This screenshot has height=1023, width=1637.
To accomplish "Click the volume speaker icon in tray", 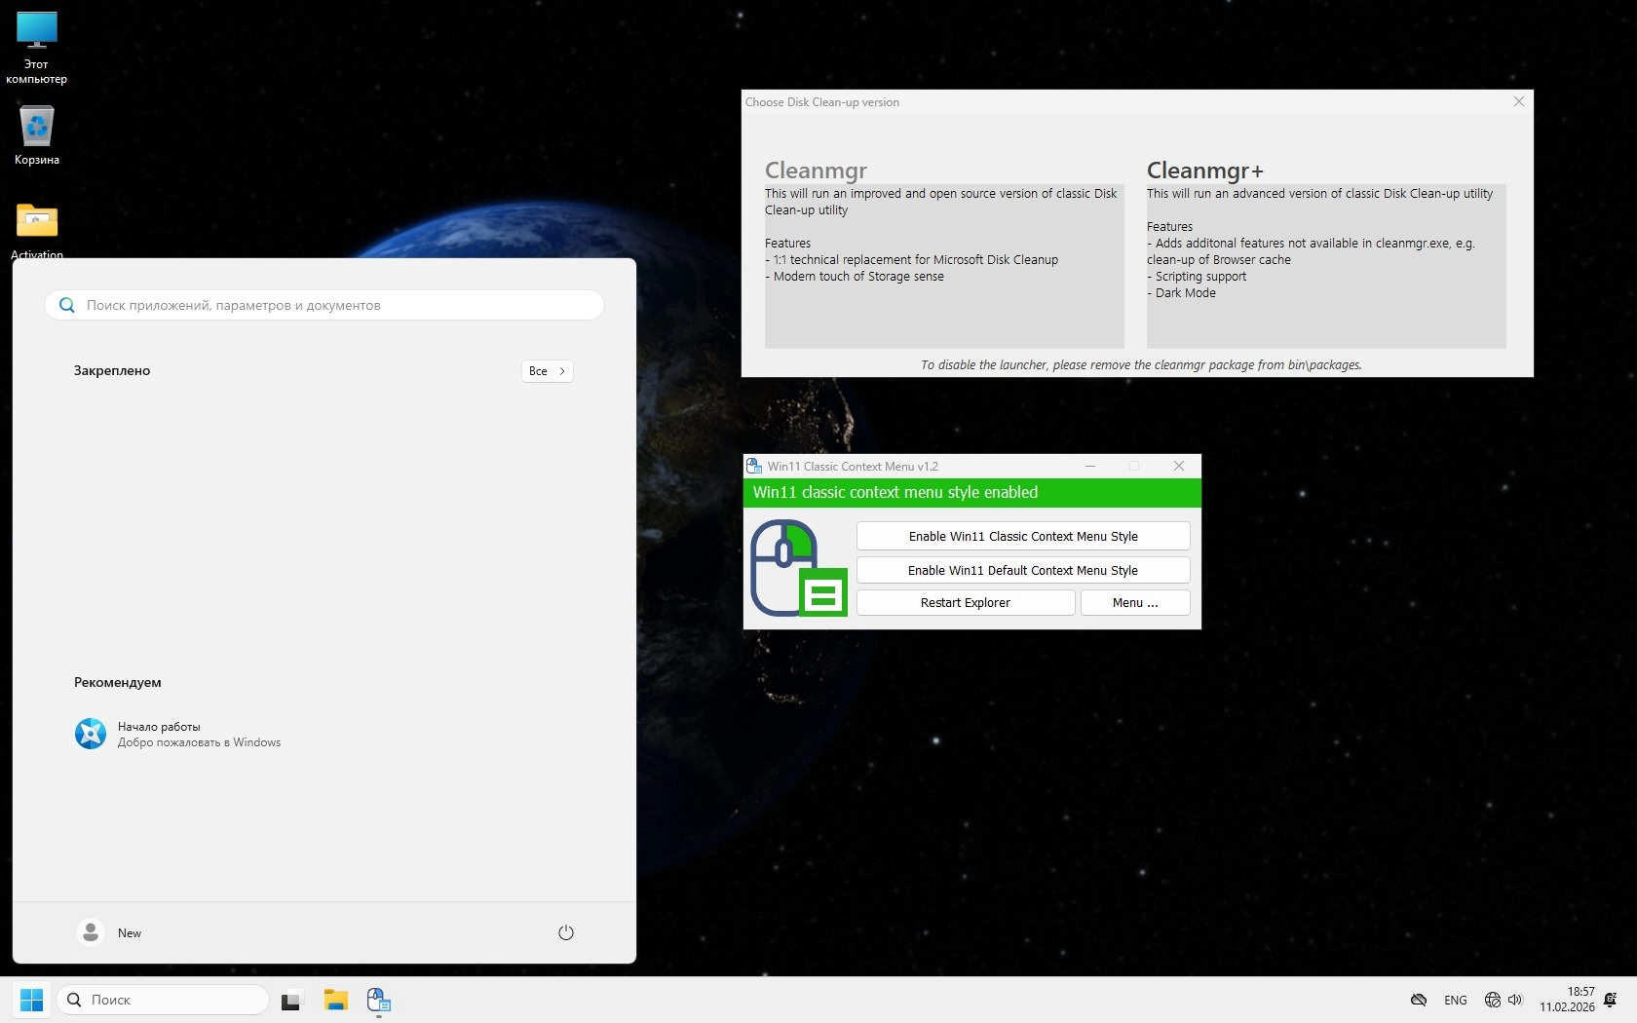I will tap(1515, 1000).
